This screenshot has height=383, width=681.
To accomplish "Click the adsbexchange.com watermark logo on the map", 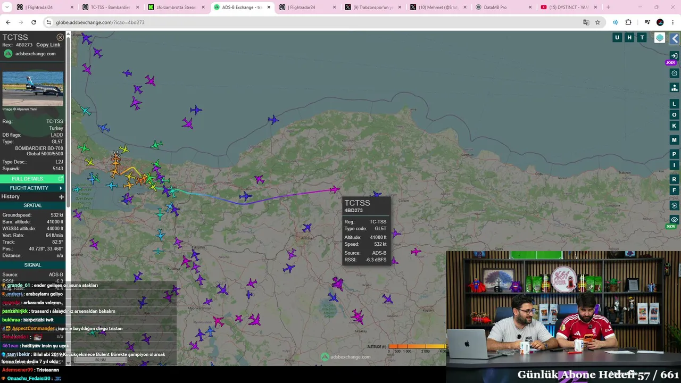I will [345, 357].
